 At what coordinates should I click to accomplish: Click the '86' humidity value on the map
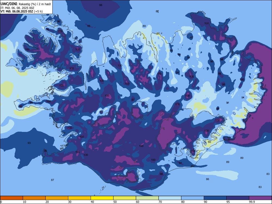[x=208, y=179]
